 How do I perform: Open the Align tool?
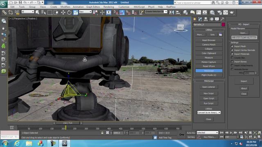click(178, 12)
